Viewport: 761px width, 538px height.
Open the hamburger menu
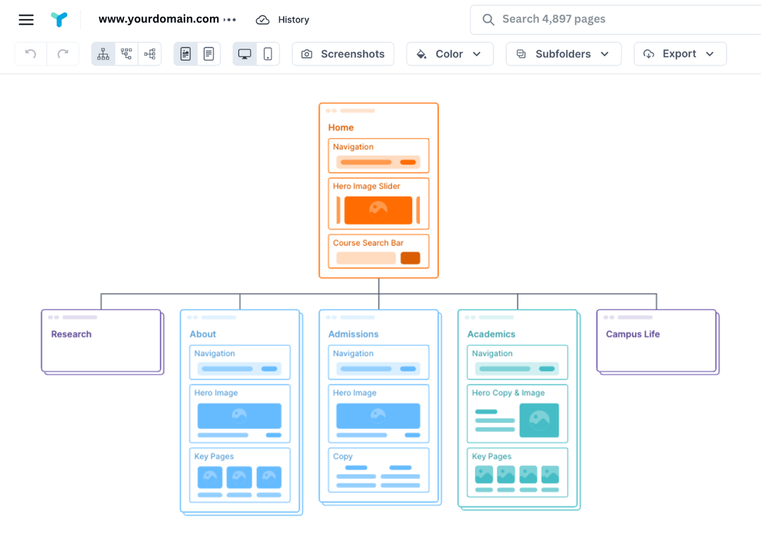[x=26, y=20]
